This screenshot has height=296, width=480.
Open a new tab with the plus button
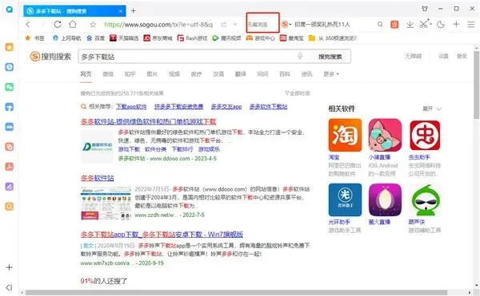pyautogui.click(x=133, y=10)
